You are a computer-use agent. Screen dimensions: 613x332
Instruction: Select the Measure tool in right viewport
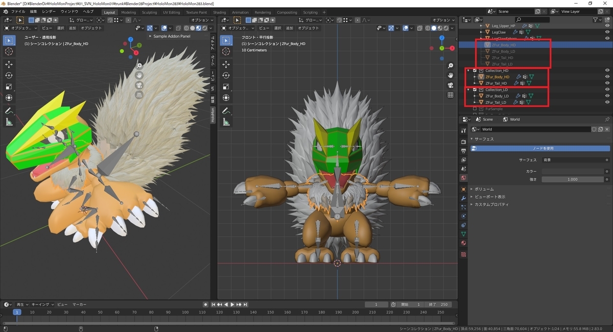(x=226, y=122)
